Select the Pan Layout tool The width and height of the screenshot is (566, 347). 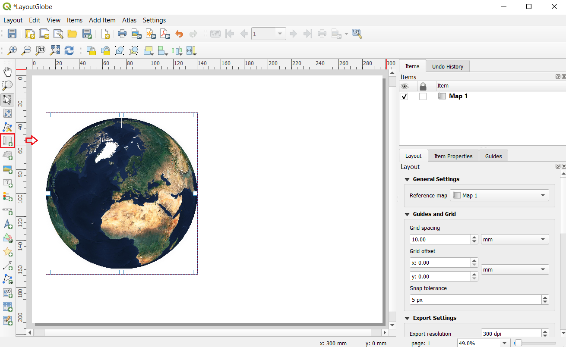(x=7, y=72)
